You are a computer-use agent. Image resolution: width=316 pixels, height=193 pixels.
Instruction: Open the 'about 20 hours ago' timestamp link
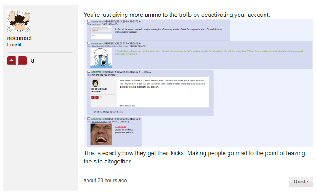coord(105,180)
